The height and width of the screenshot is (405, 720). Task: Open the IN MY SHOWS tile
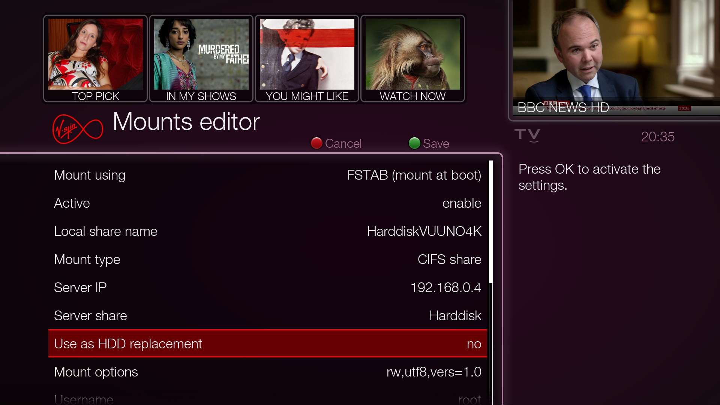[x=201, y=58]
